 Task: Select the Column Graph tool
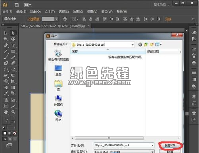pos(13,100)
